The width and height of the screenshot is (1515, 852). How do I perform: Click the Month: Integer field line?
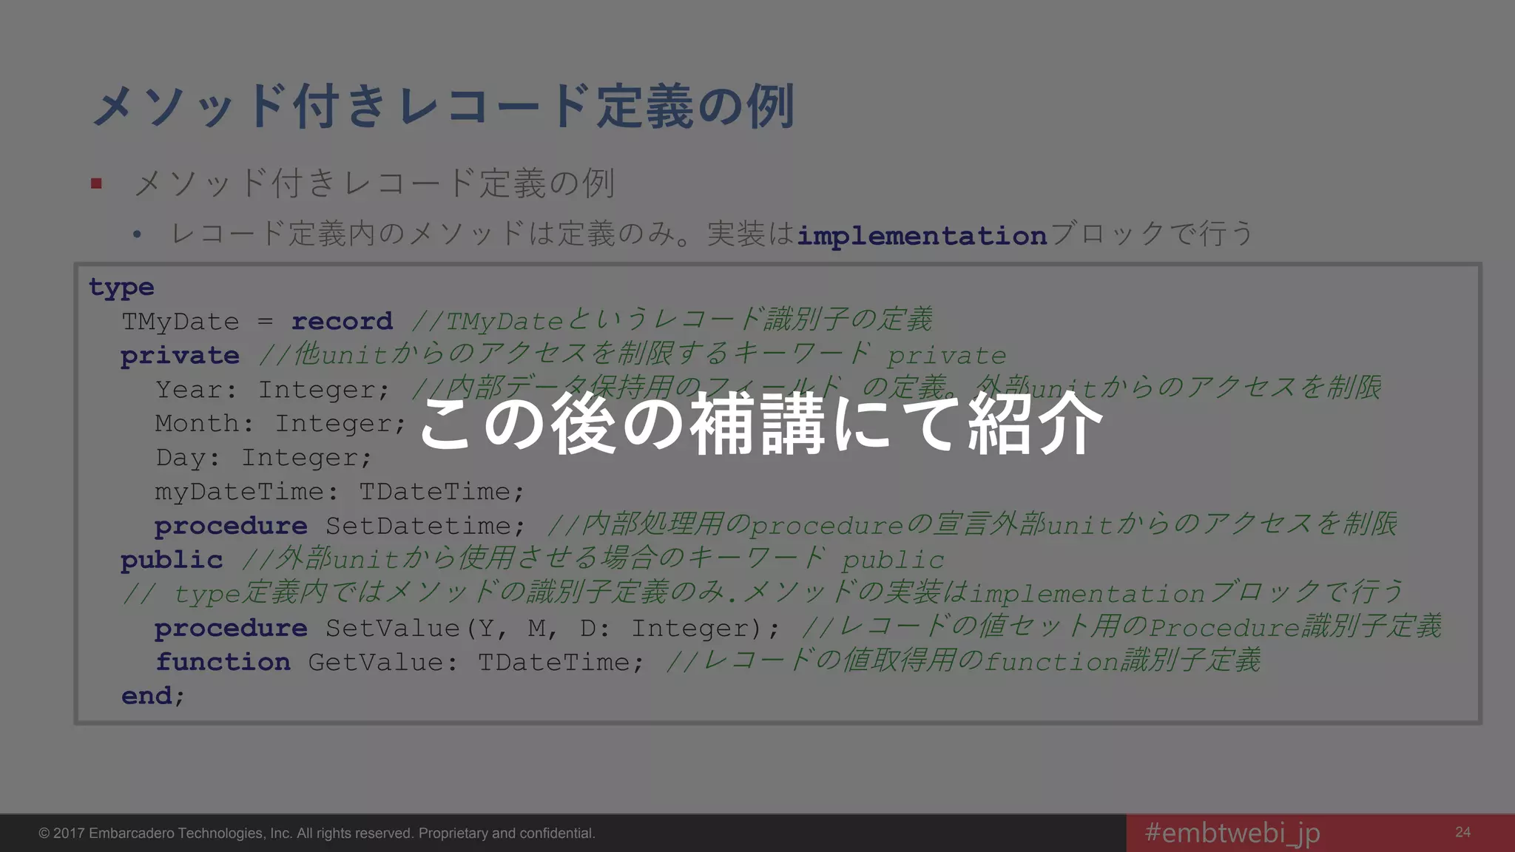pyautogui.click(x=280, y=423)
